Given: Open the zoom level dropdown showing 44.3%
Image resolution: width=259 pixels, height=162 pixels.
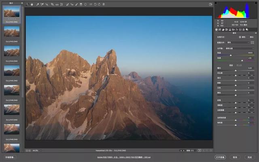Looking at the screenshot, I should pyautogui.click(x=36, y=151).
